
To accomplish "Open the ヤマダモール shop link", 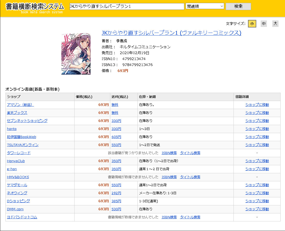I will point(17,185).
